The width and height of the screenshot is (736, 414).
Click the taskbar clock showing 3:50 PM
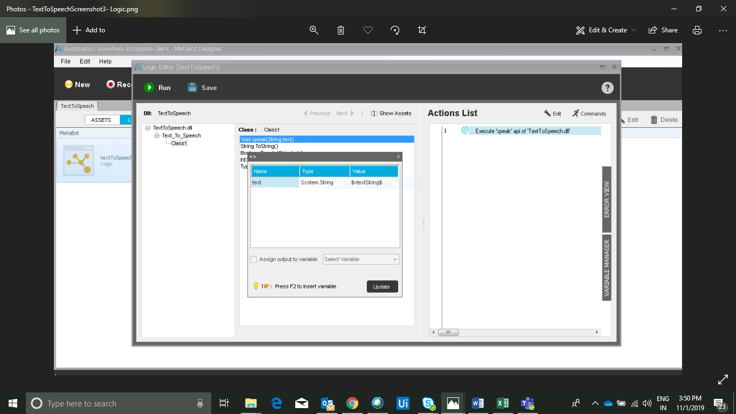690,403
